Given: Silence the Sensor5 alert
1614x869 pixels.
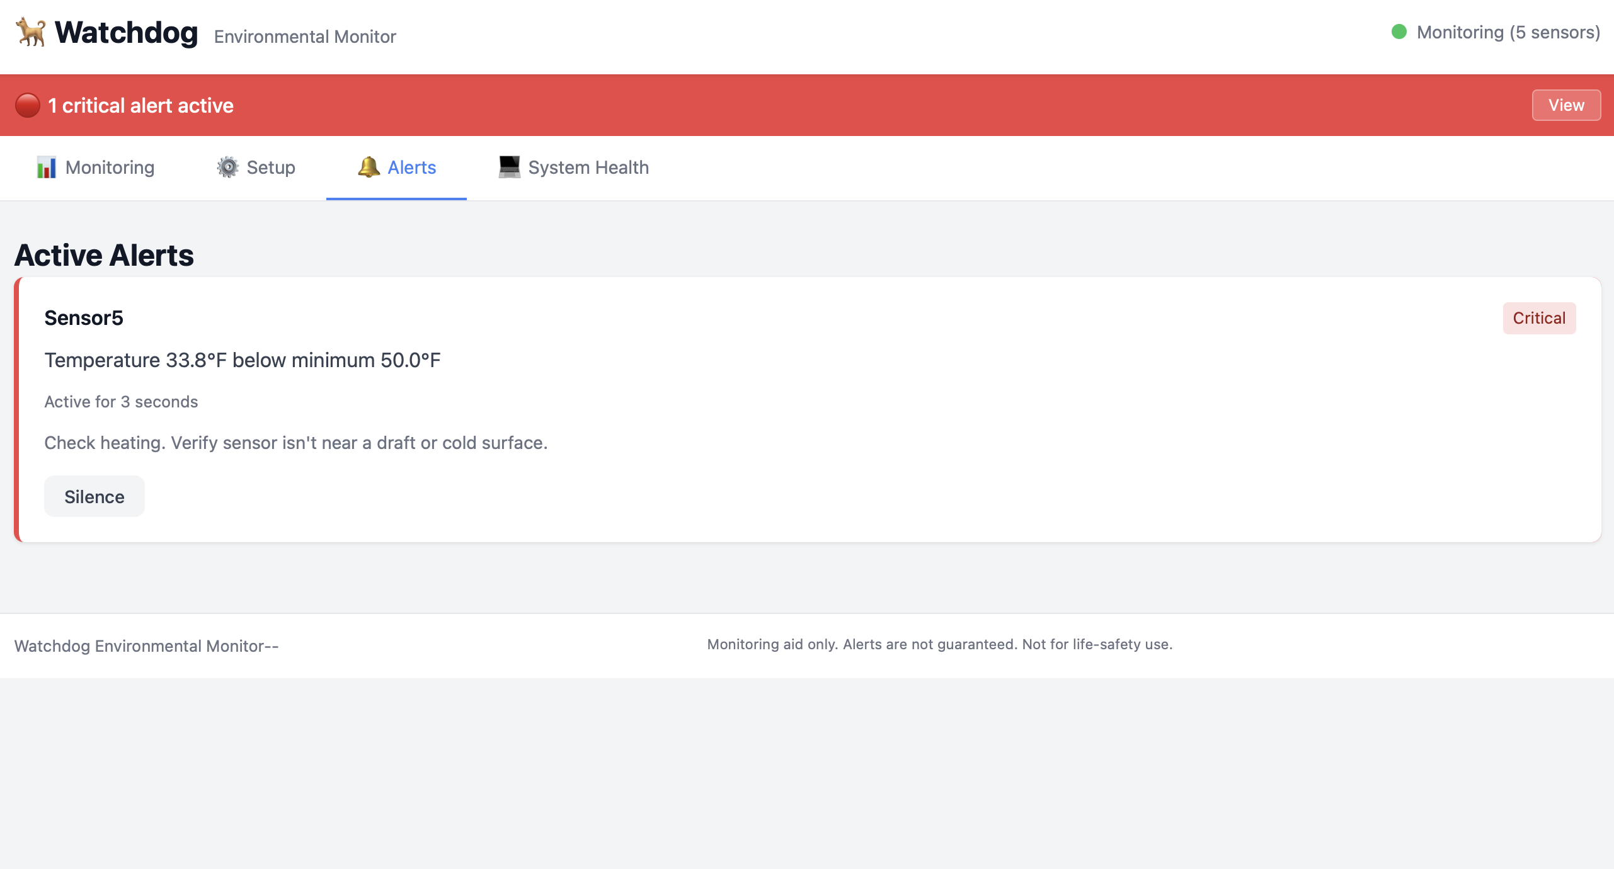Looking at the screenshot, I should [94, 497].
